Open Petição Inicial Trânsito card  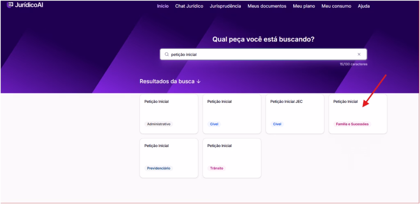pyautogui.click(x=232, y=158)
